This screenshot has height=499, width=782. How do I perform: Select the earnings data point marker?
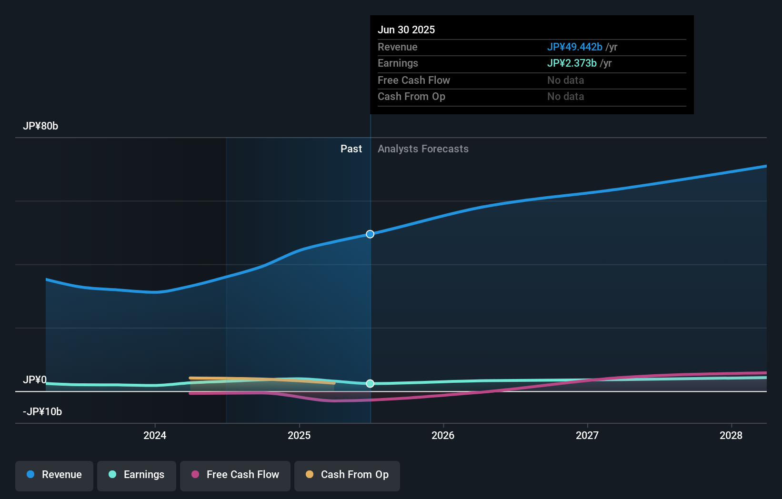[x=370, y=383]
